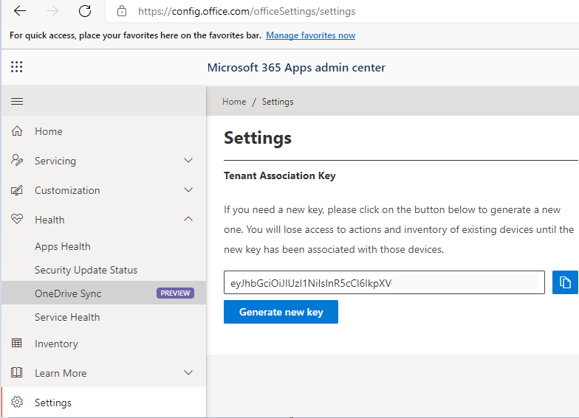Copy the tenant association key

click(x=565, y=282)
